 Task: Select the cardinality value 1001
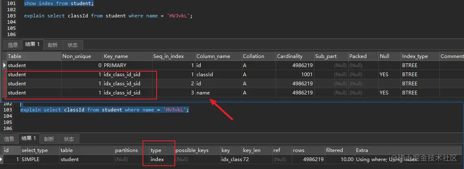click(x=295, y=74)
